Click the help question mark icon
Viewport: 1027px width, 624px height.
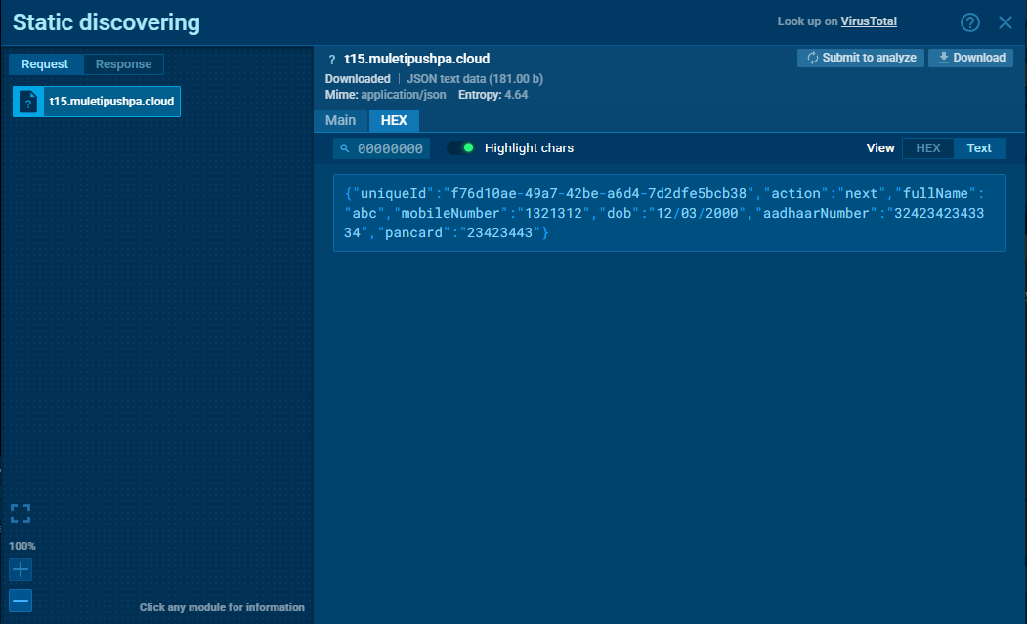pos(969,22)
